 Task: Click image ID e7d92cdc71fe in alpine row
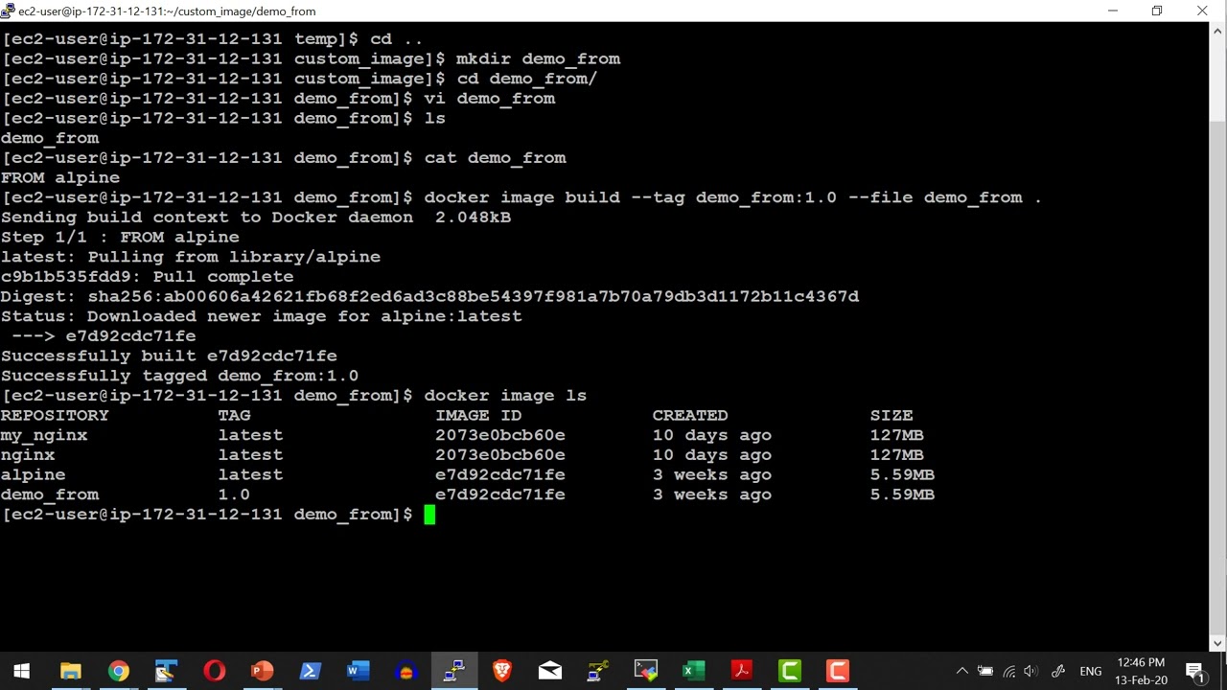coord(500,474)
